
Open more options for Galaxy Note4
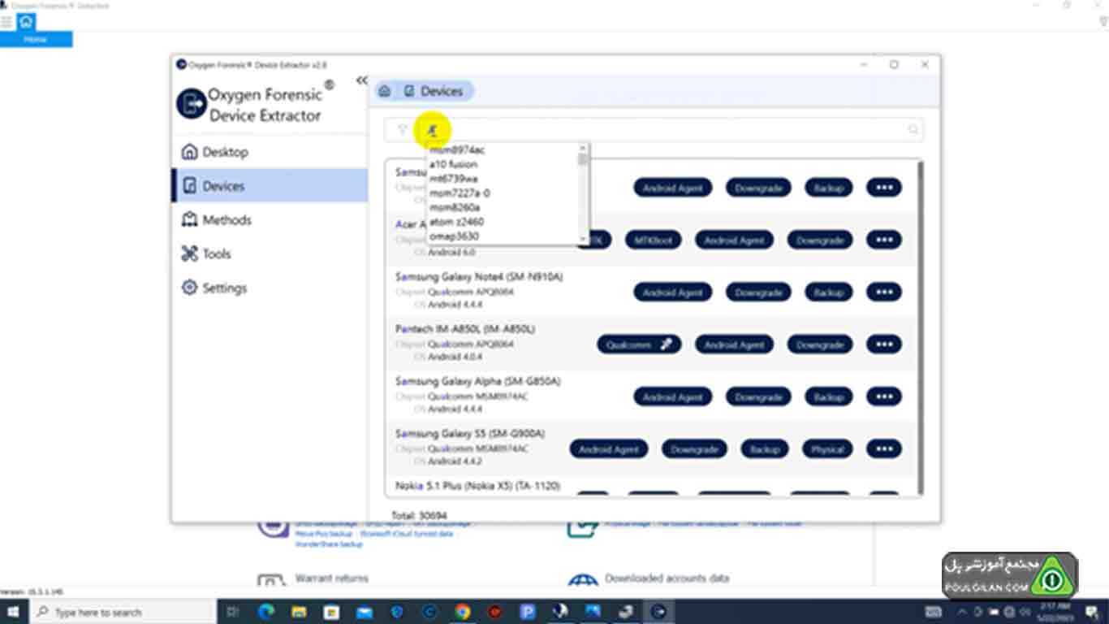coord(884,292)
